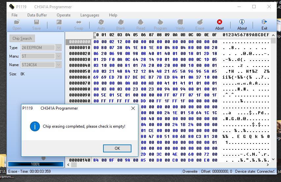Click the Read chip toolbar icon
This screenshot has height=182, width=281.
pos(140,25)
